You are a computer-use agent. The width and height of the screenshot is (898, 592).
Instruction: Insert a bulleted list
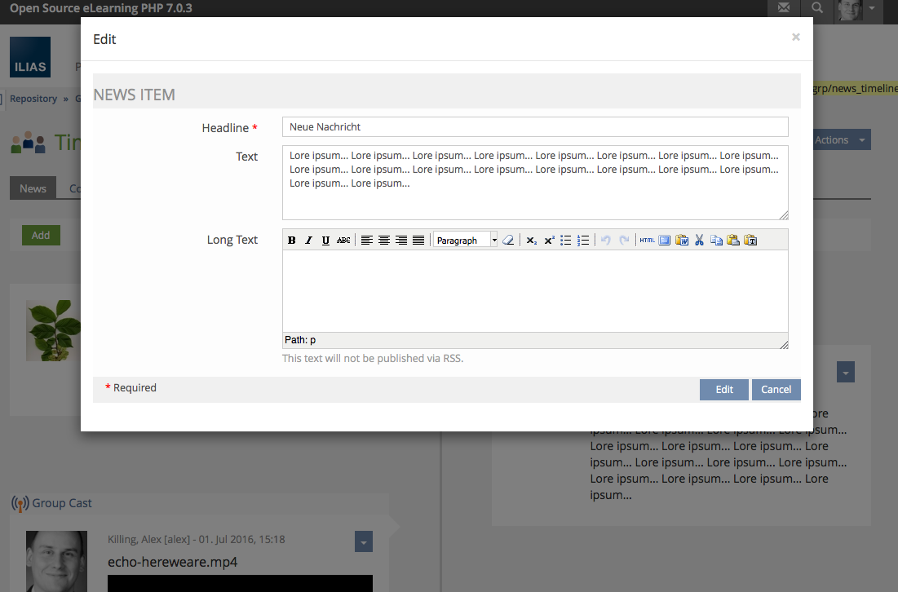[x=566, y=241]
